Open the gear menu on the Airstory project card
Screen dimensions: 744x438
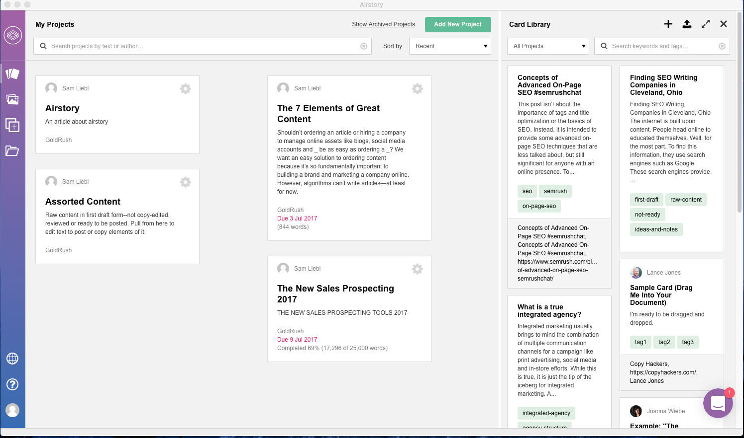pyautogui.click(x=185, y=88)
